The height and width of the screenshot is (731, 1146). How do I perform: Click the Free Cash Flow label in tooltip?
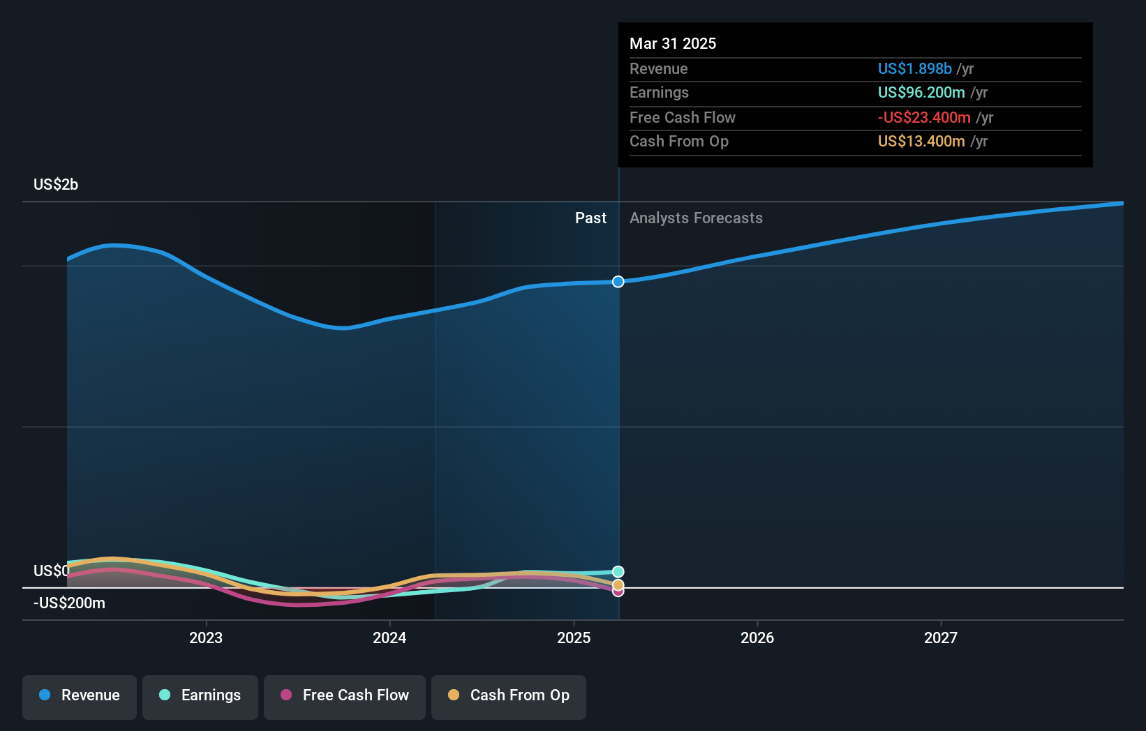[683, 117]
